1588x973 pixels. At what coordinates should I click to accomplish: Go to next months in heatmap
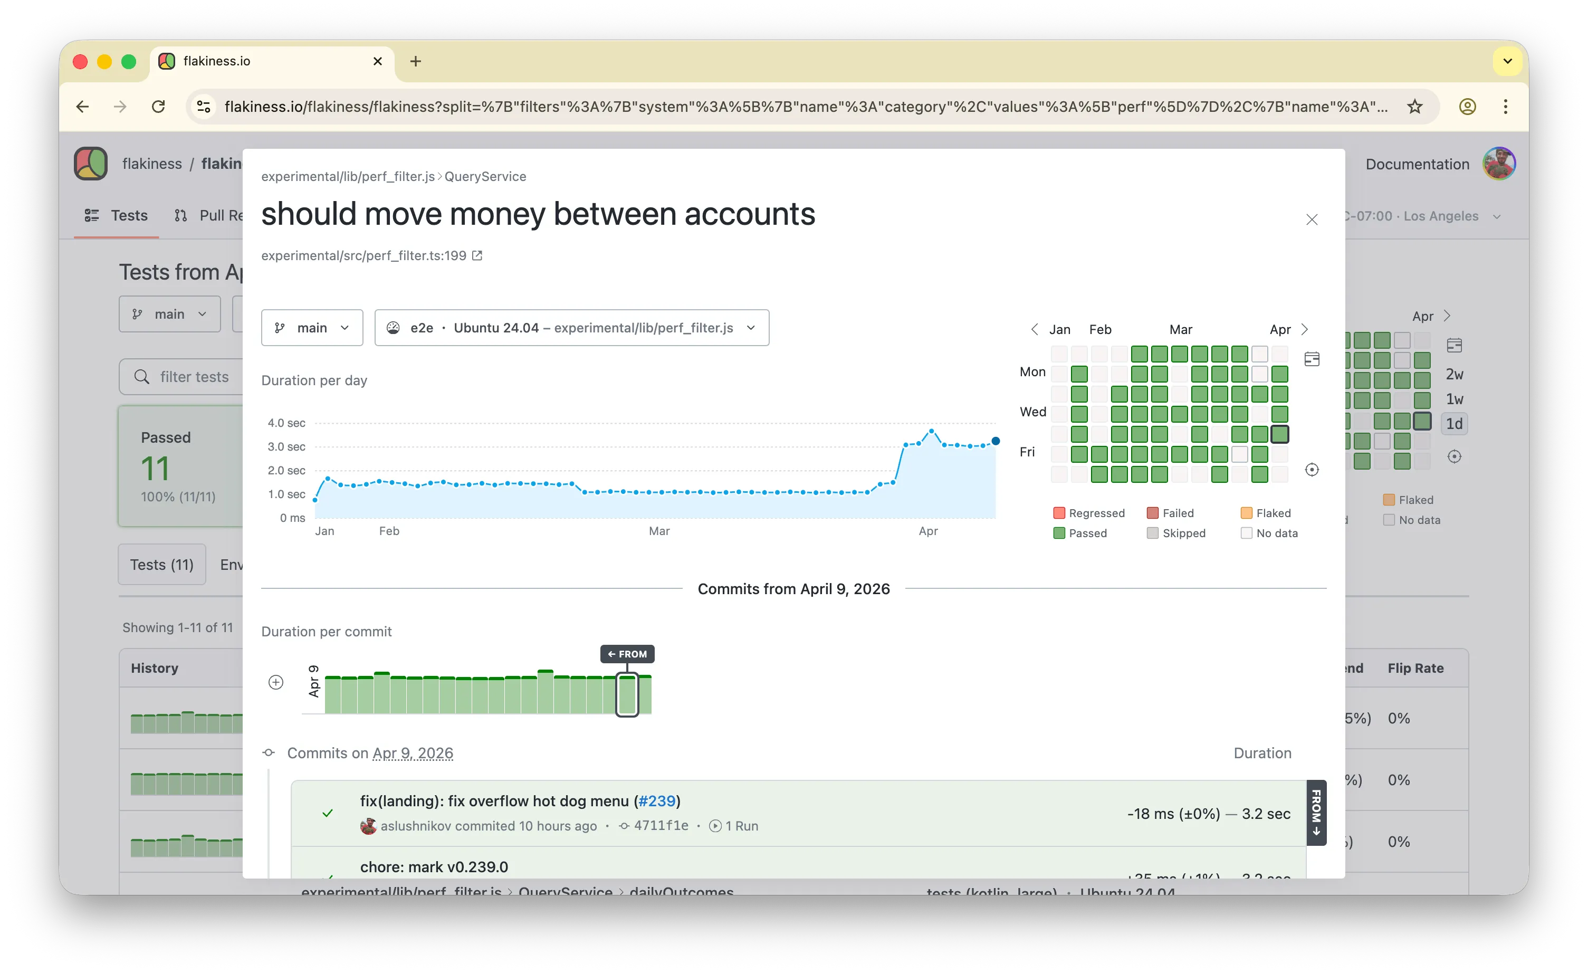coord(1304,329)
